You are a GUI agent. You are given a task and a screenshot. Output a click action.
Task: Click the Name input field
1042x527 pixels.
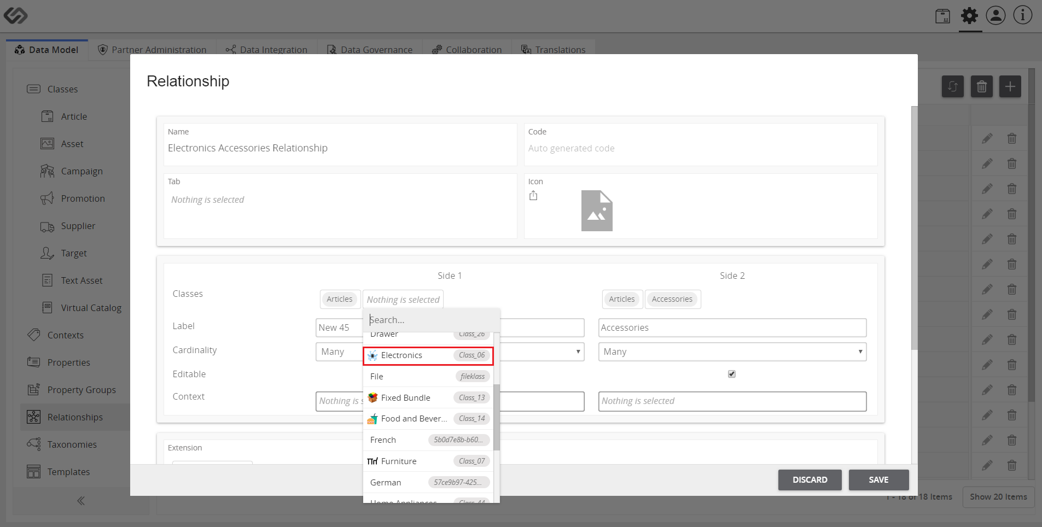pos(340,148)
